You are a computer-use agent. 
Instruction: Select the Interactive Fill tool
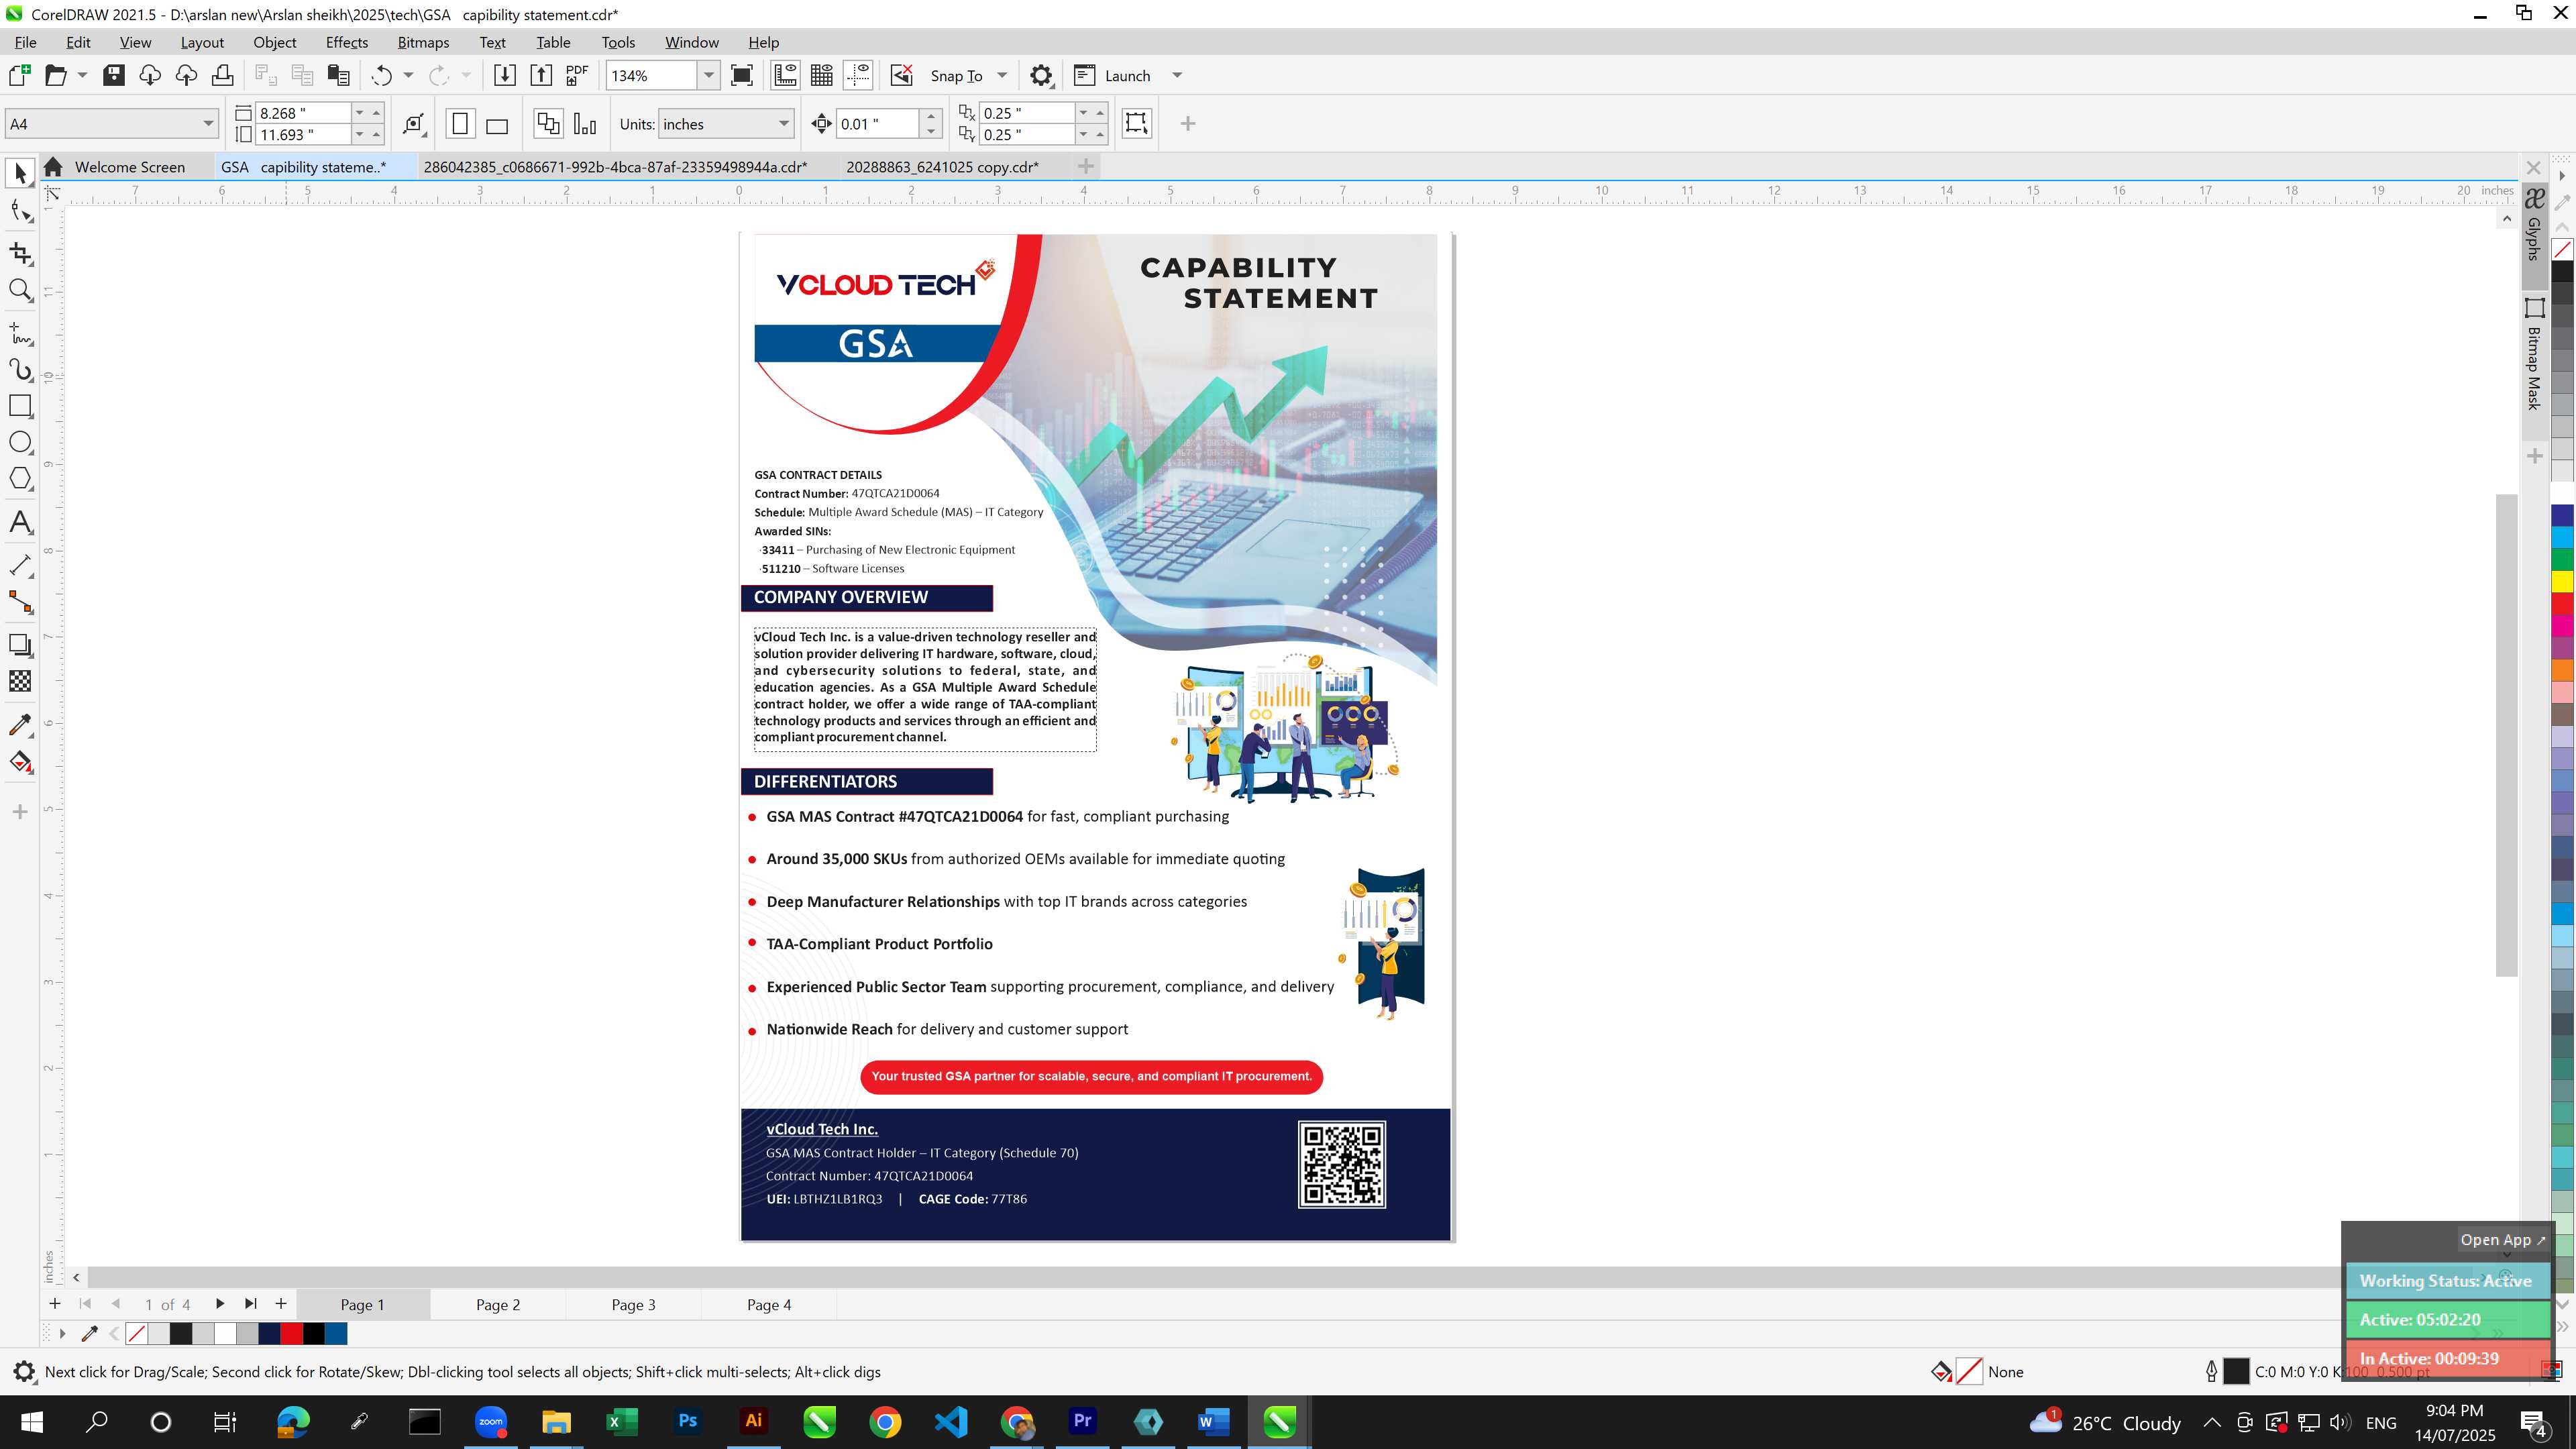click(x=20, y=762)
